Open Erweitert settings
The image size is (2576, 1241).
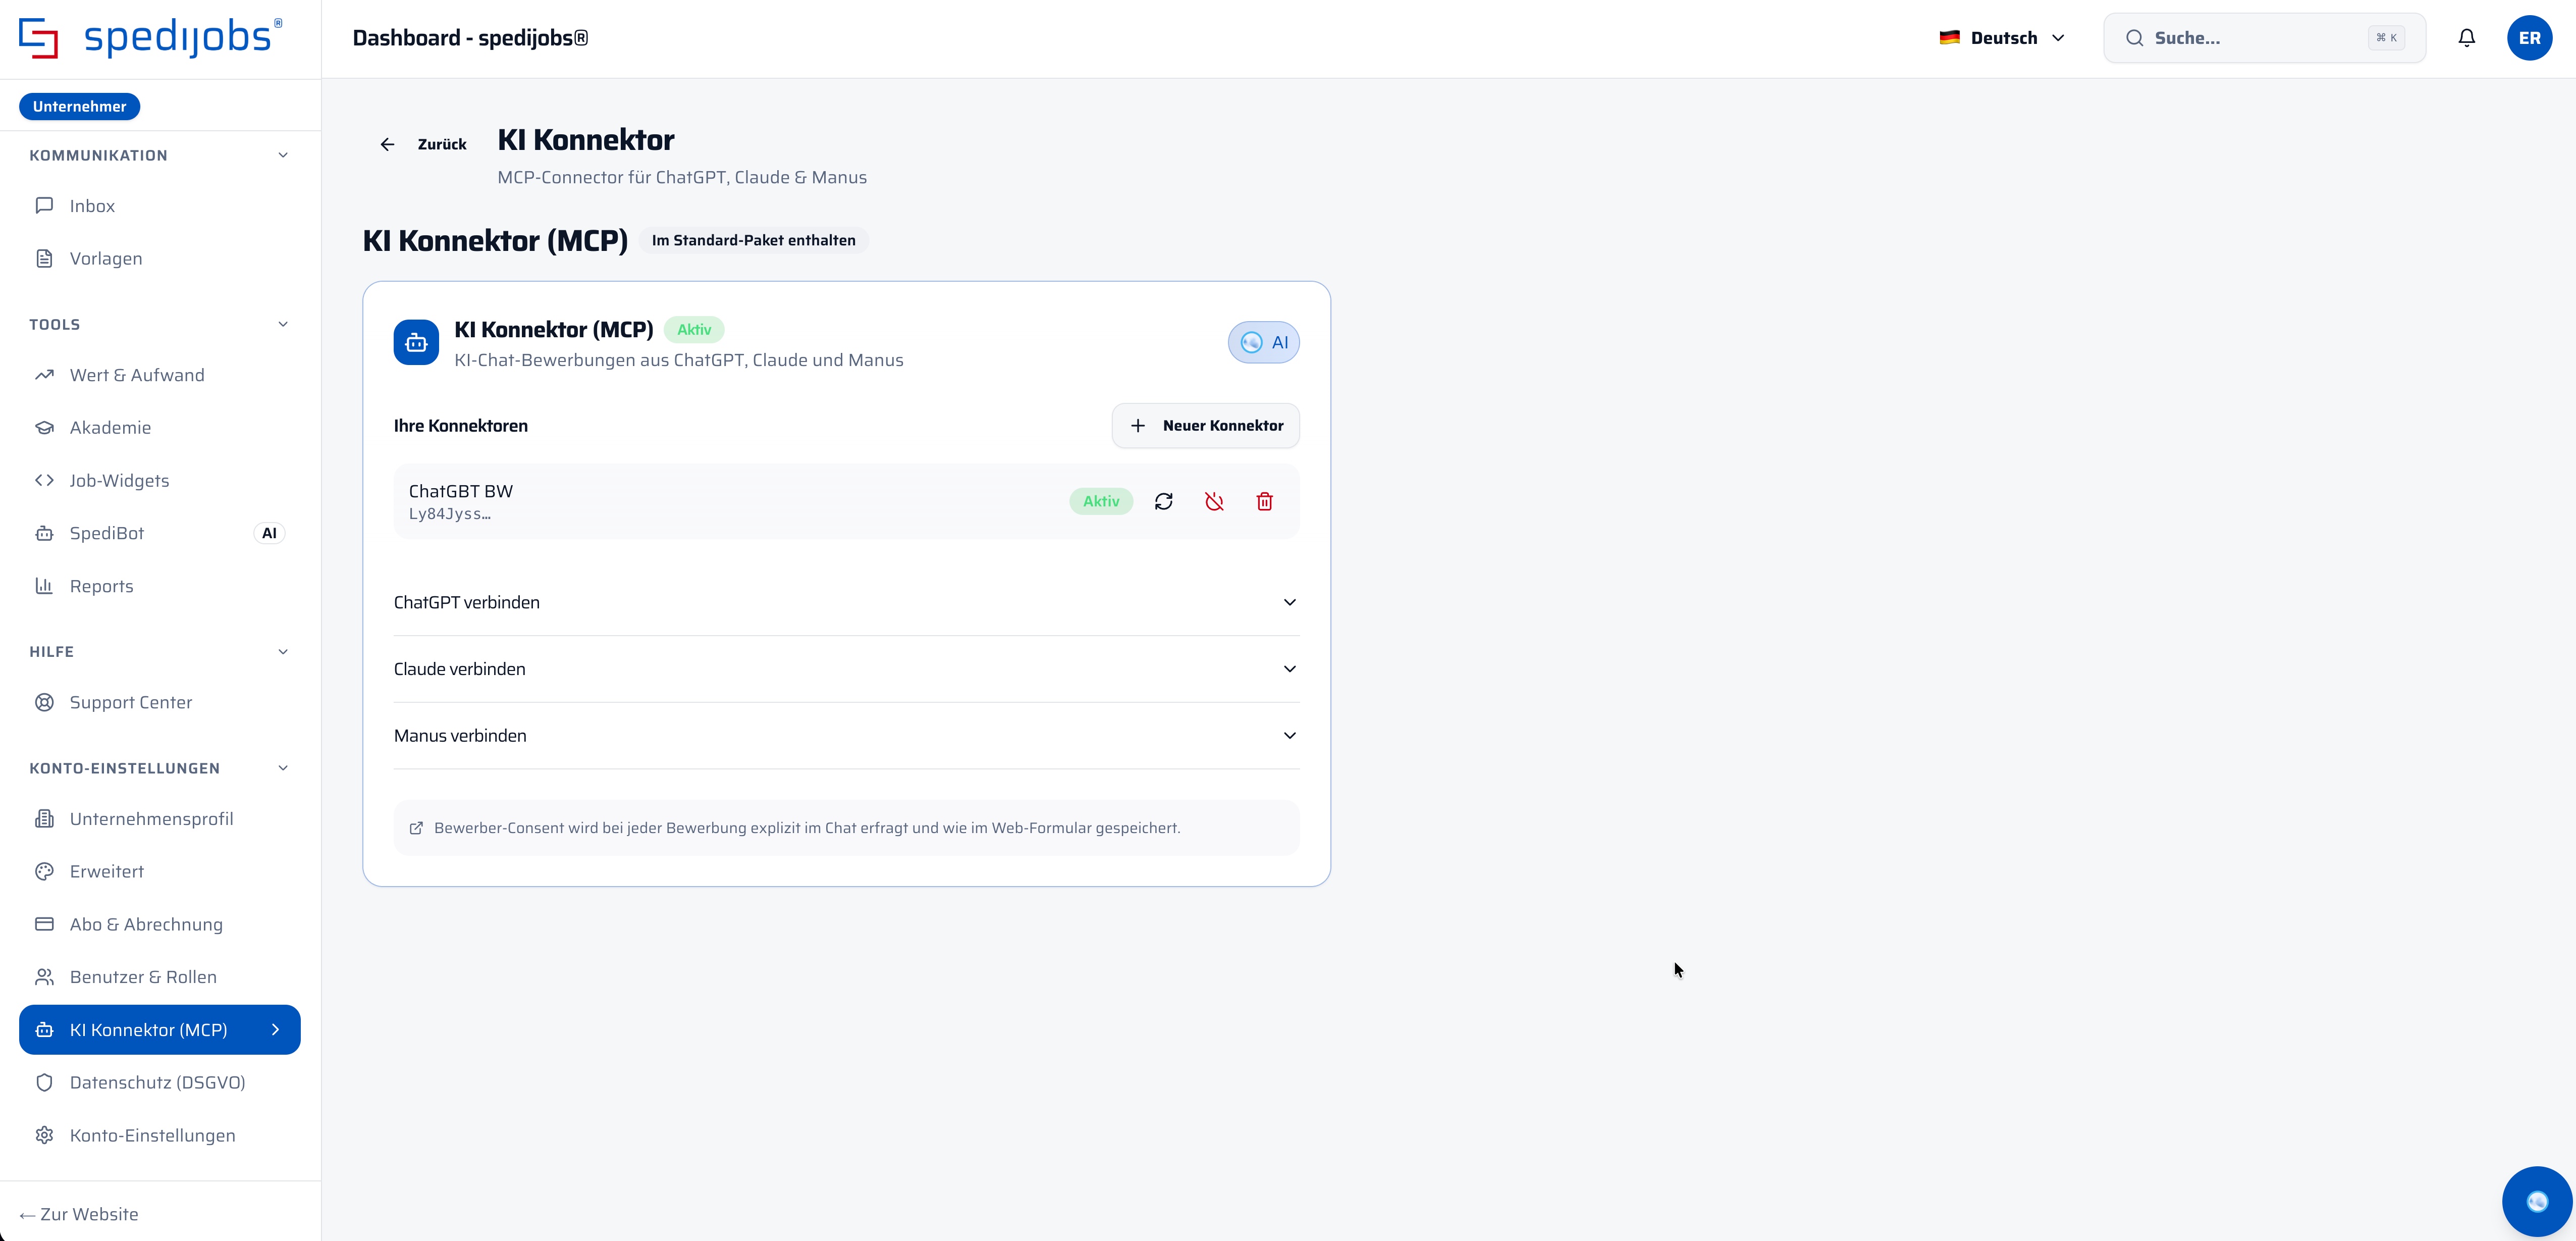pos(160,871)
